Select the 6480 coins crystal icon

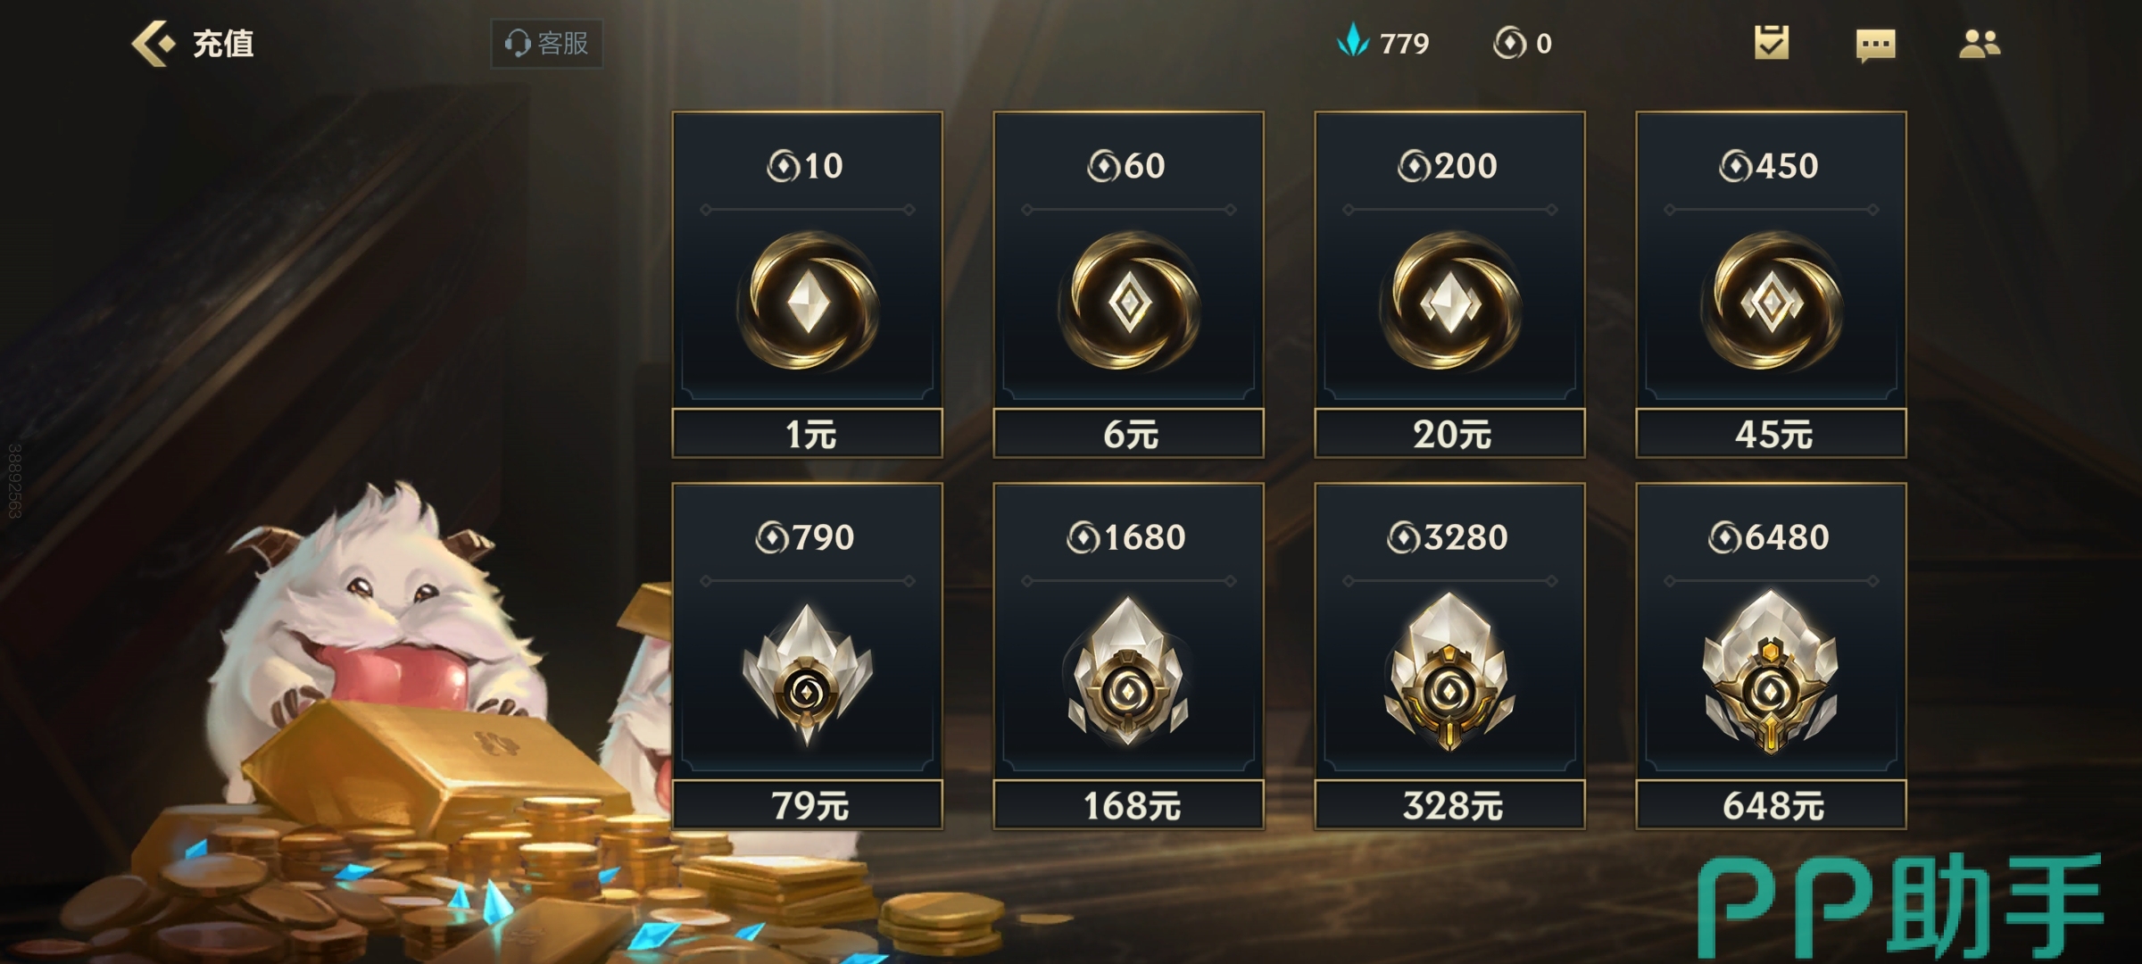(1772, 671)
